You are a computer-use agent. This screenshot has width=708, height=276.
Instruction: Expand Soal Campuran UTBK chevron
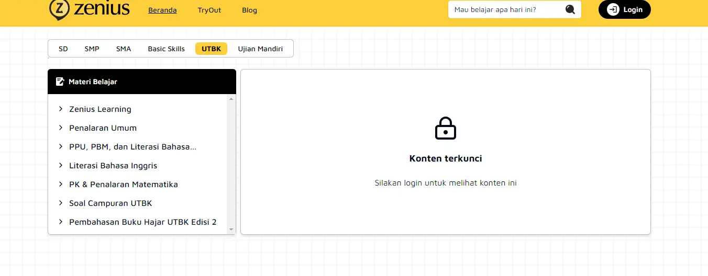tap(61, 203)
